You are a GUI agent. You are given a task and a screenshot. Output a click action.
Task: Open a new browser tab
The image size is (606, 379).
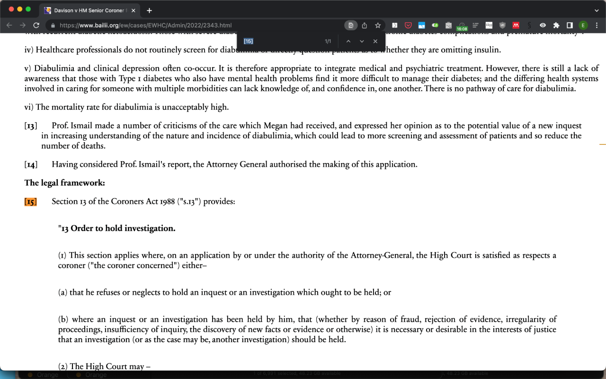tap(150, 10)
